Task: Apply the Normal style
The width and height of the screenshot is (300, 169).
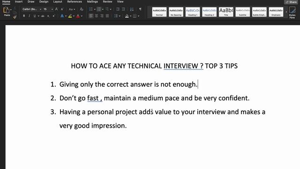Action: (x=159, y=12)
